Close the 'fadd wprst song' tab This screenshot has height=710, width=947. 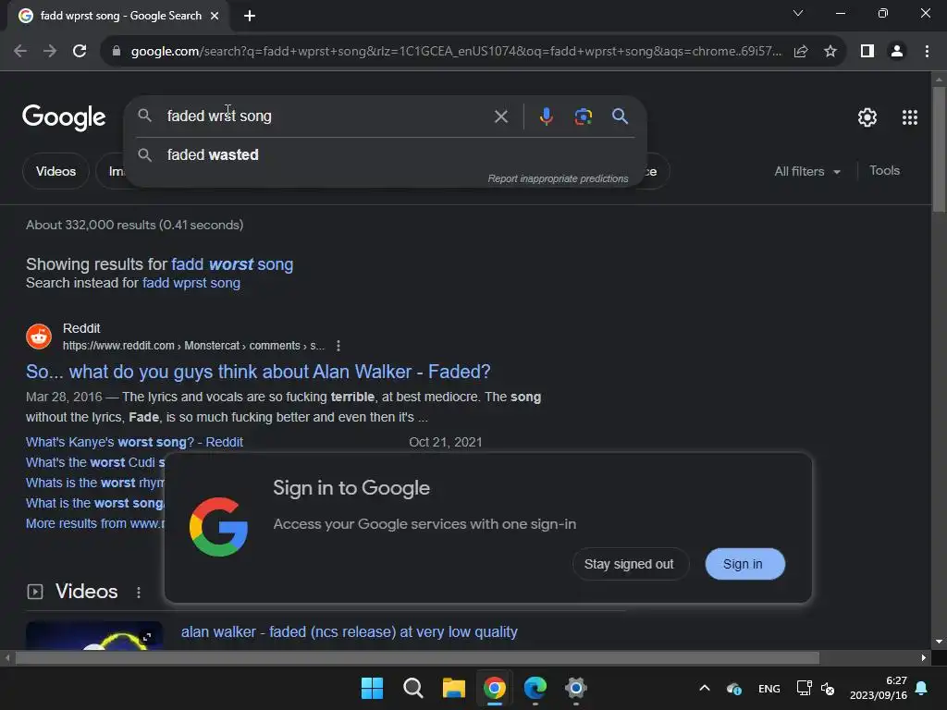(215, 17)
